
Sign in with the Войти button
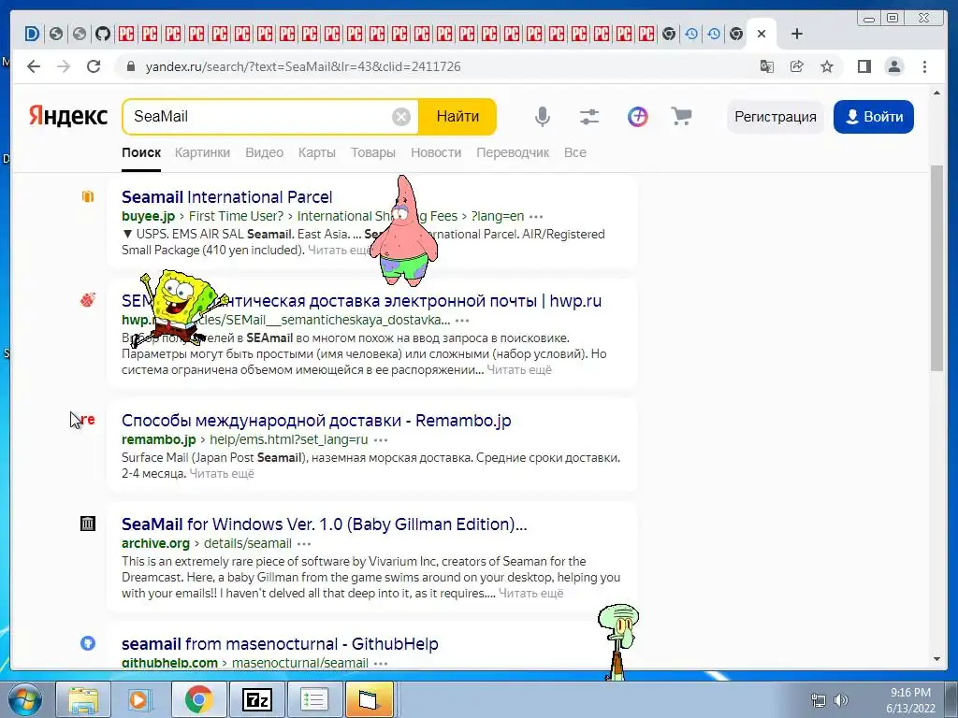tap(874, 117)
